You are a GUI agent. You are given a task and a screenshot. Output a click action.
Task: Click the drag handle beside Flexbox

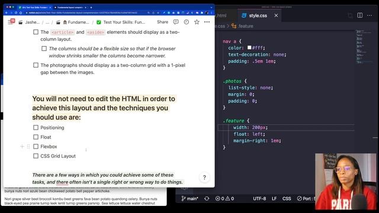(x=28, y=147)
